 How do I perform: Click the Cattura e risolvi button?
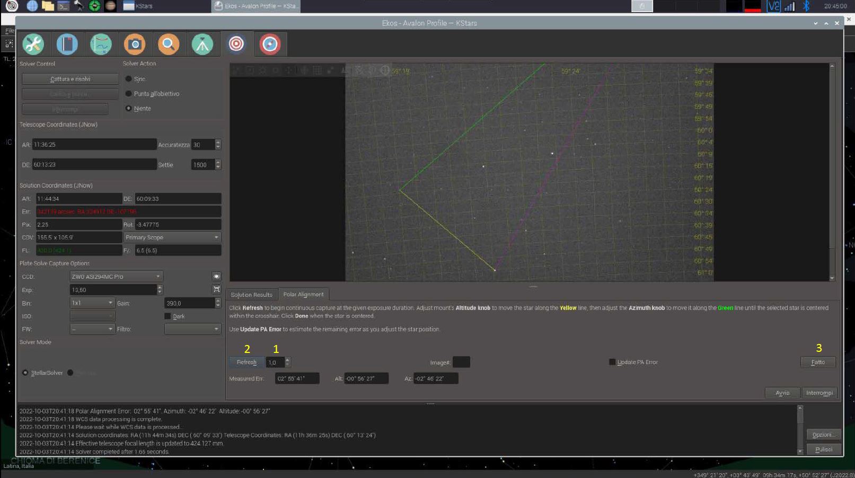tap(70, 79)
